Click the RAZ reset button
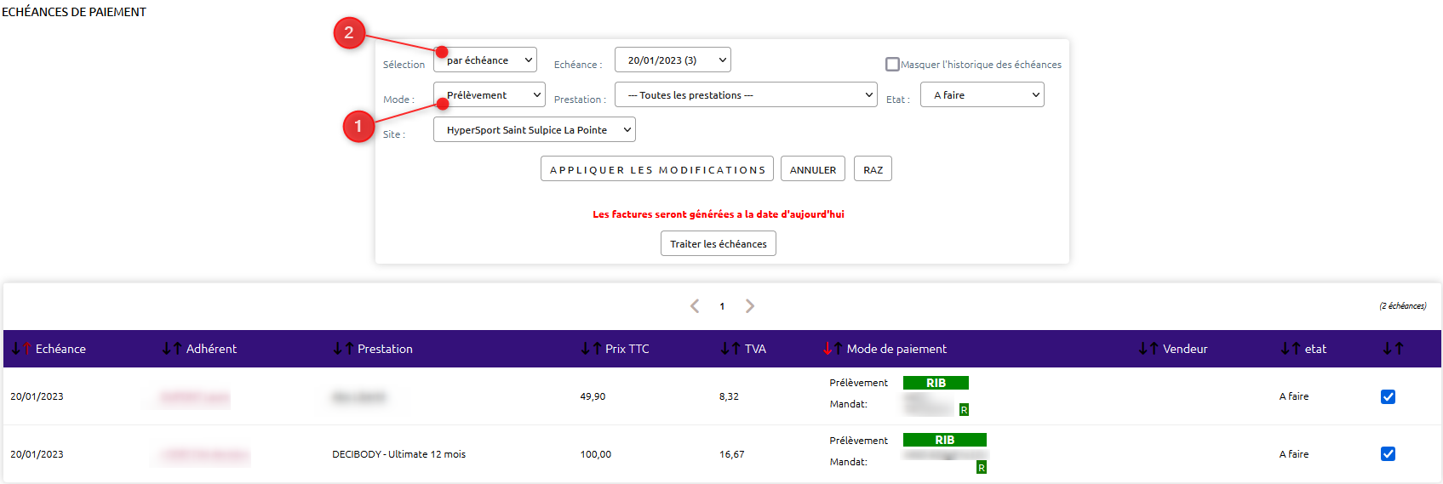The image size is (1443, 484). 873,169
